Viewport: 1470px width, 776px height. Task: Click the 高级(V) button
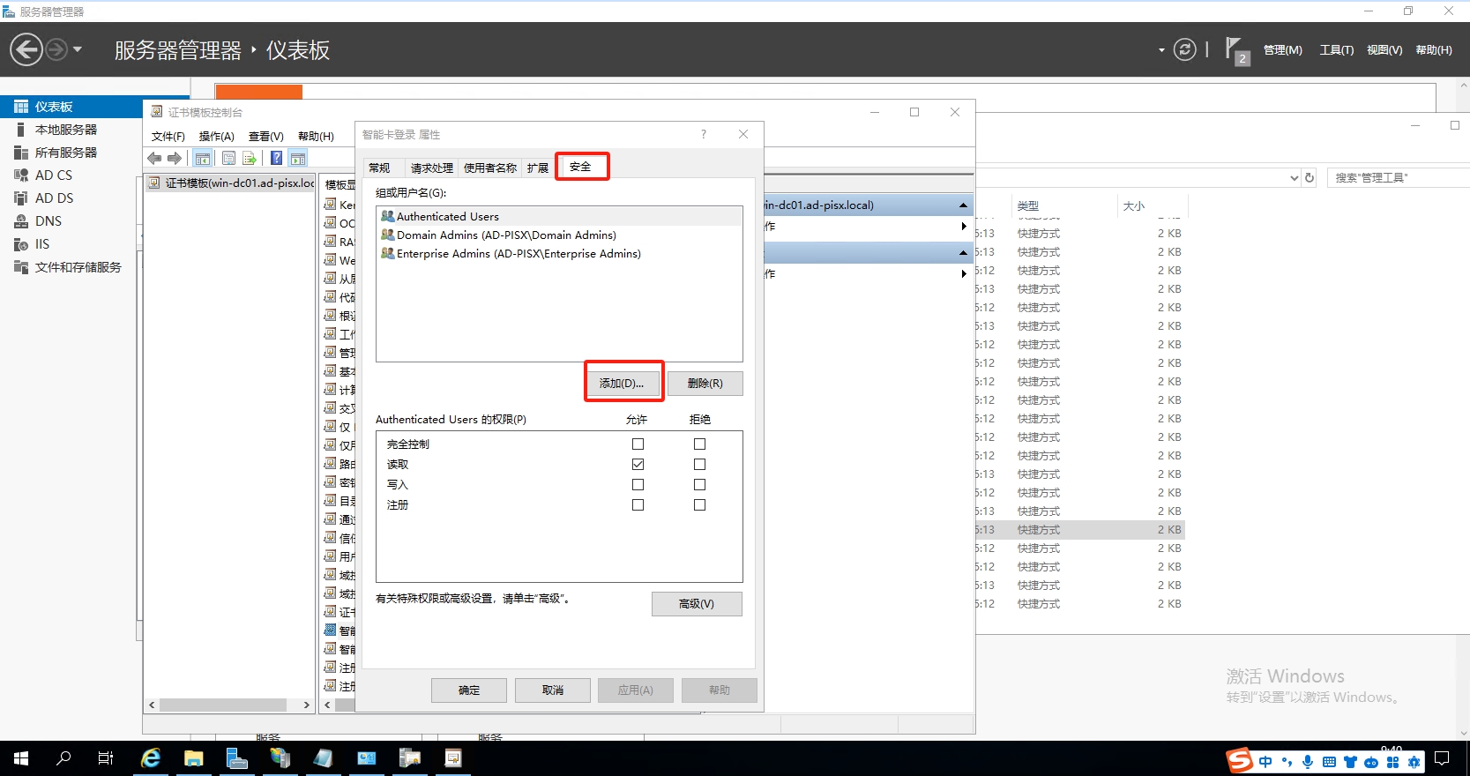[697, 604]
